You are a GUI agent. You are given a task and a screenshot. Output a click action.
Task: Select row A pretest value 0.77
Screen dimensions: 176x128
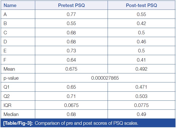(71, 15)
